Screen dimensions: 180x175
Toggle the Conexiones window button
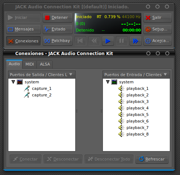coord(23,41)
